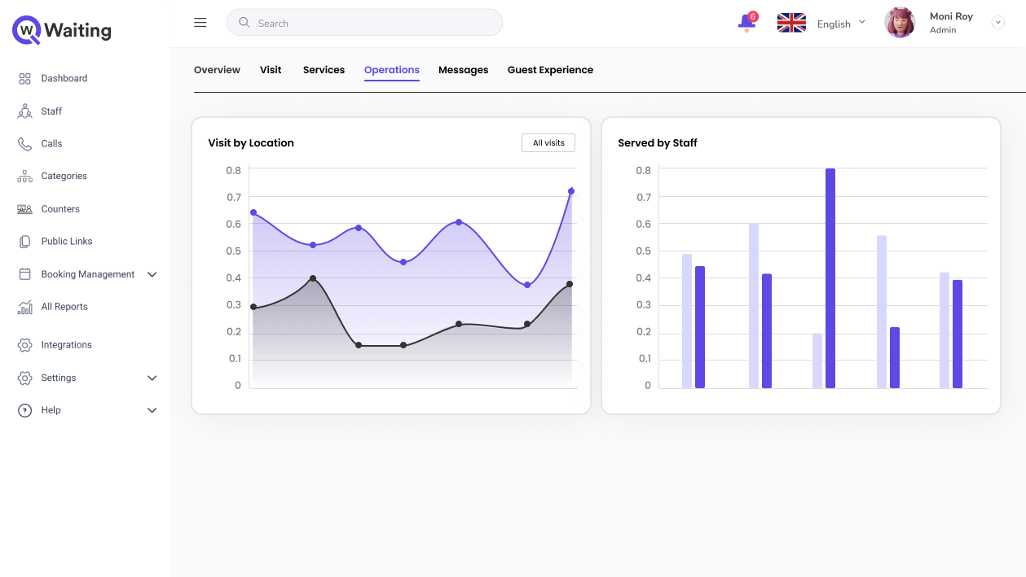The height and width of the screenshot is (577, 1026).
Task: Click the tallest purple bar in Served by Staff
Action: [x=830, y=278]
